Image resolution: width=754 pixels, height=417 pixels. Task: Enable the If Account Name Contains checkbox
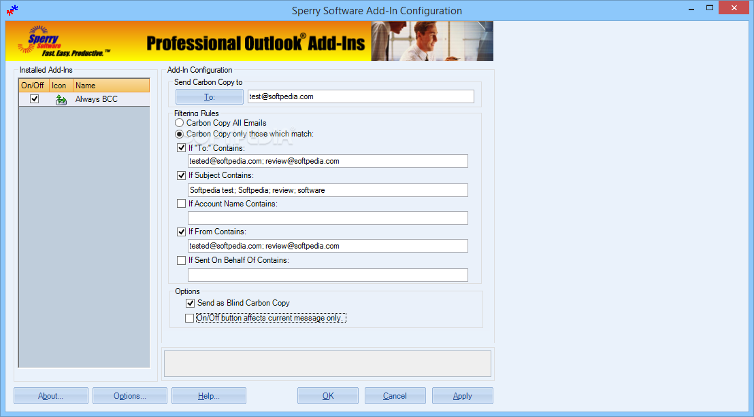(181, 204)
